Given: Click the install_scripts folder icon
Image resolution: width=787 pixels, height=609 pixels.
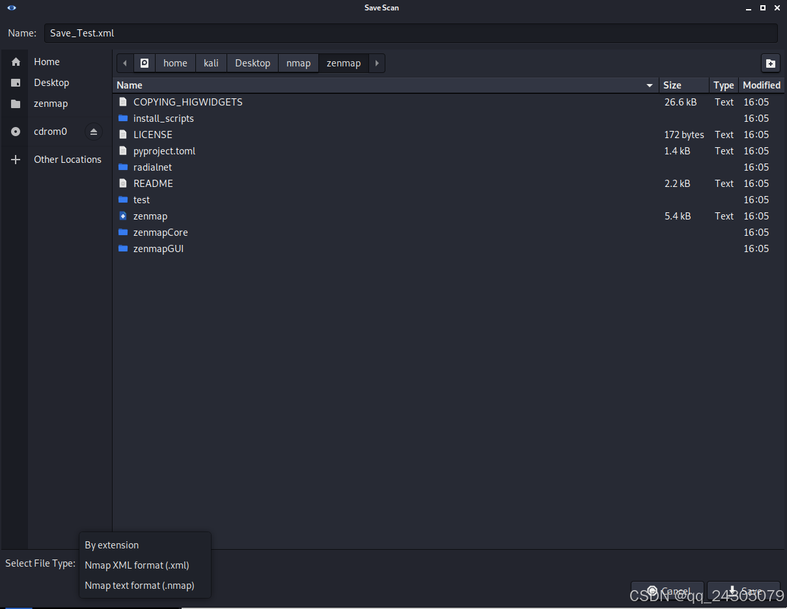Looking at the screenshot, I should pos(123,119).
